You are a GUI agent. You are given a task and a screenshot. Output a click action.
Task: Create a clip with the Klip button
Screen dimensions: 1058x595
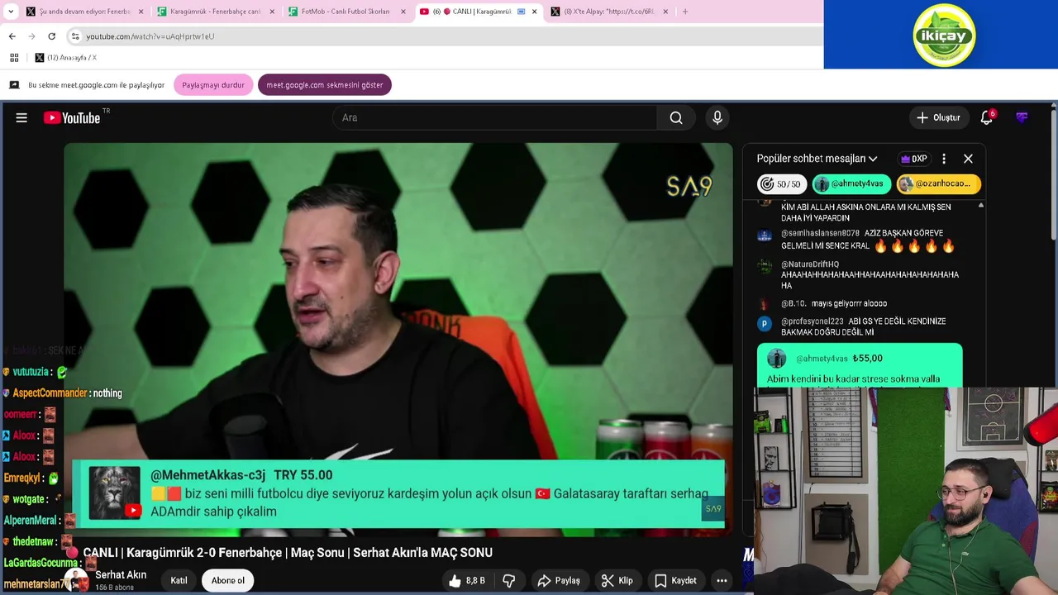(617, 581)
